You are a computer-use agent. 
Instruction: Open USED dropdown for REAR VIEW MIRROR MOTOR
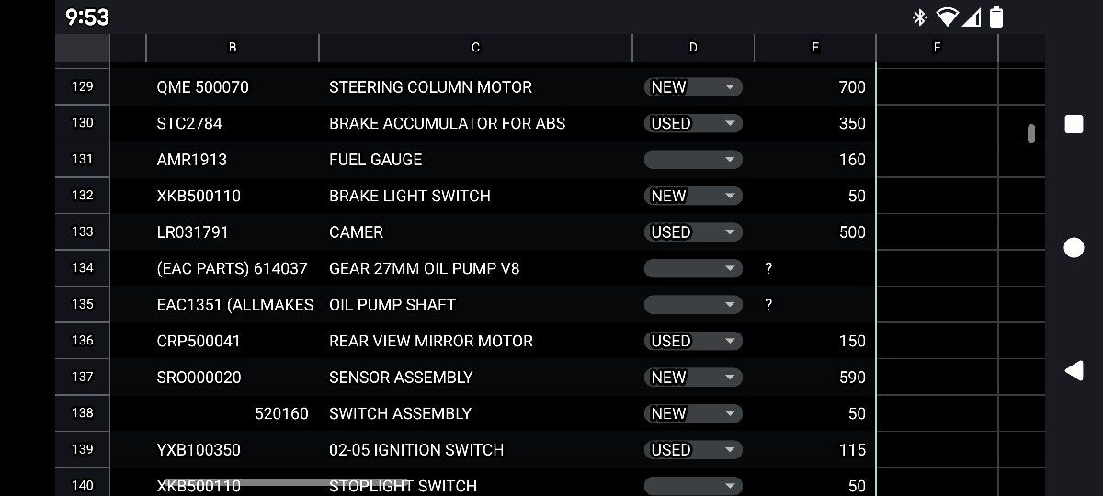click(x=693, y=341)
